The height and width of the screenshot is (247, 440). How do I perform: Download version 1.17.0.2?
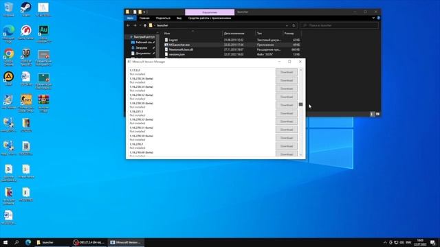[287, 72]
